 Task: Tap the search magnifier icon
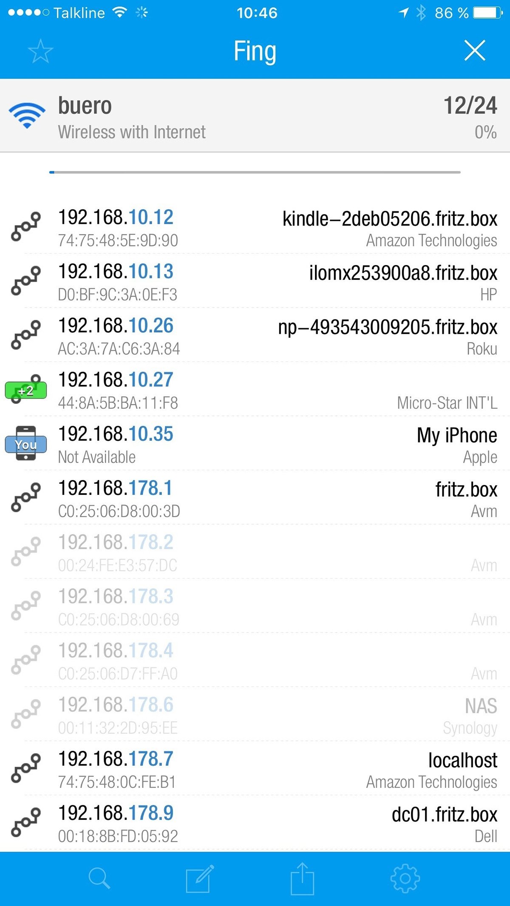(99, 878)
